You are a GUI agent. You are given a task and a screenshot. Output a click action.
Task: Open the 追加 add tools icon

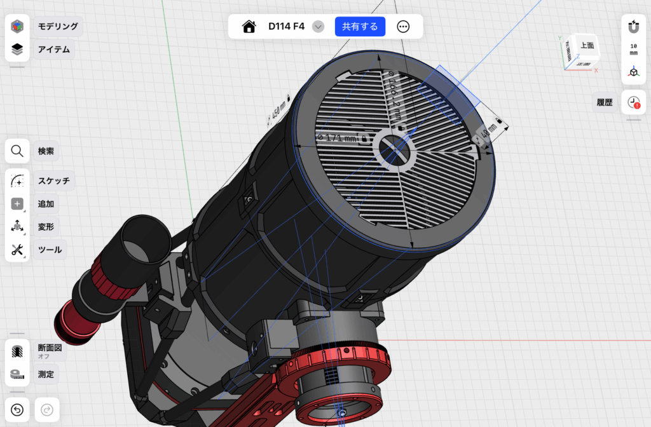(18, 204)
